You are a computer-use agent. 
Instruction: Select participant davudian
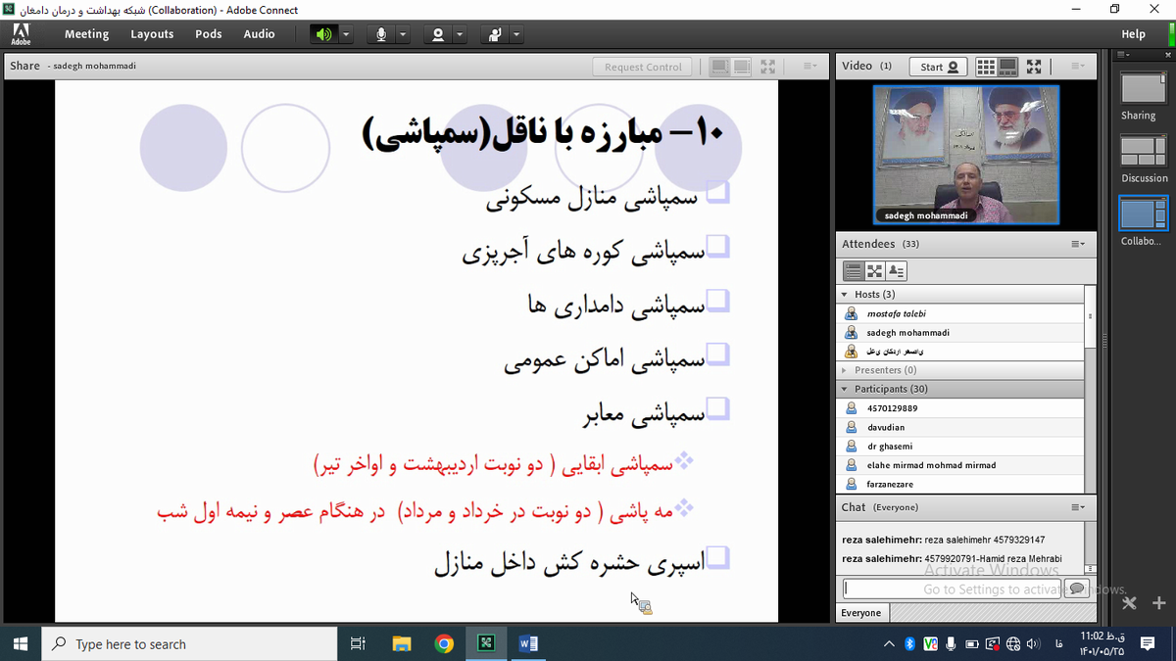(961, 427)
